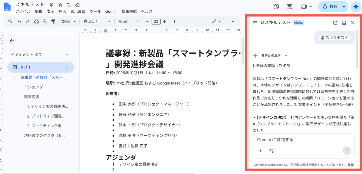Open the Arial font dropdown
This screenshot has width=362, height=174.
[129, 21]
